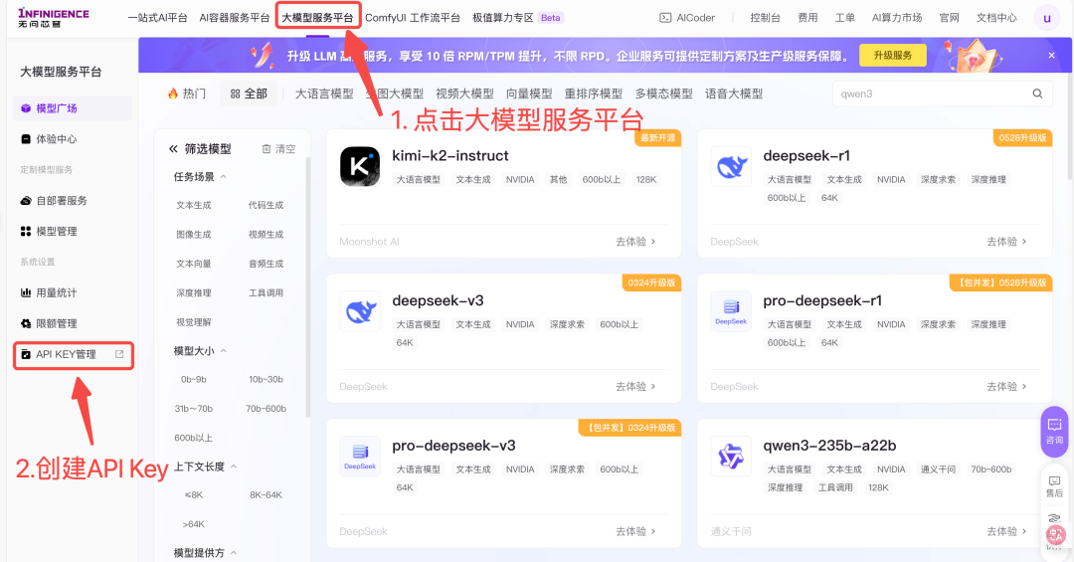Viewport: 1074px width, 562px height.
Task: Close the upgrade promotion banner
Action: coord(1051,56)
